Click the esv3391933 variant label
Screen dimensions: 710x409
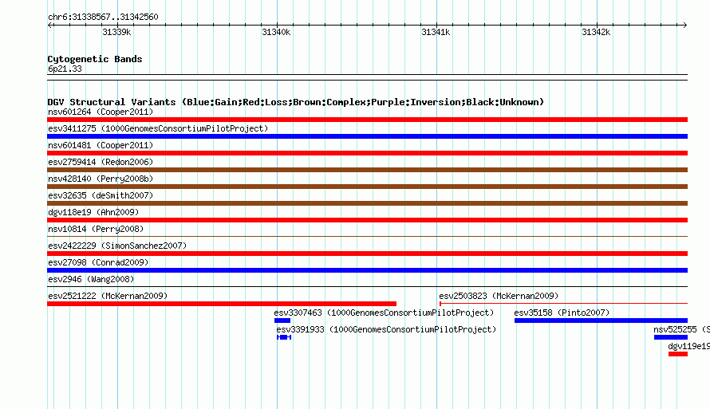pos(386,329)
